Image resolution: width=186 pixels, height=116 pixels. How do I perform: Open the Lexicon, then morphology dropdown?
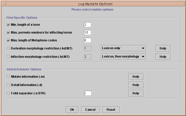[x=123, y=57]
